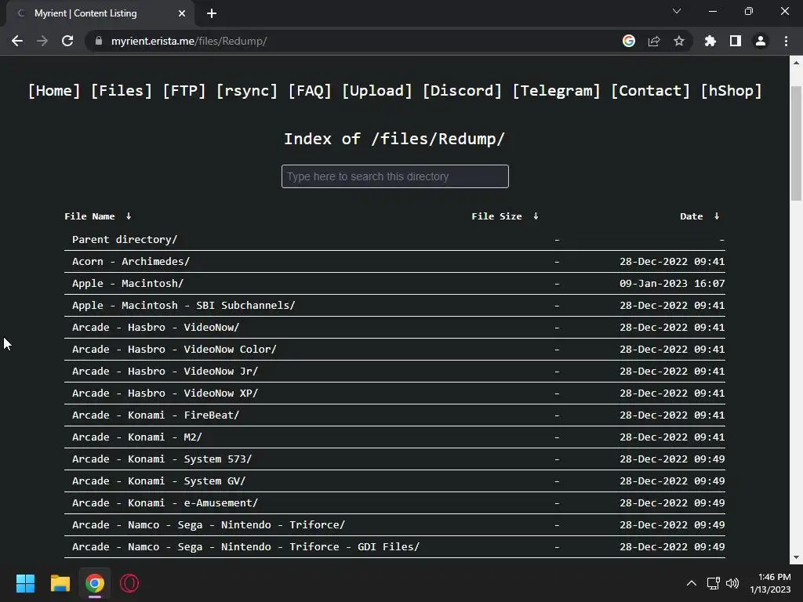Open a new browser tab
Image resolution: width=803 pixels, height=602 pixels.
[212, 13]
